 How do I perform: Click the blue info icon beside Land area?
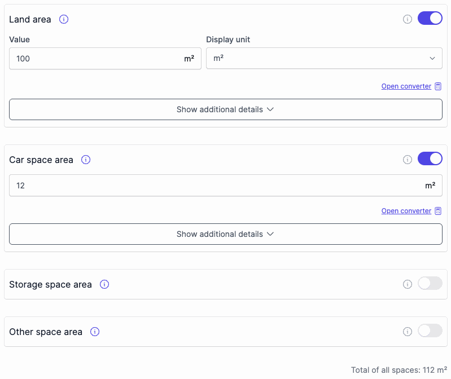click(x=64, y=19)
